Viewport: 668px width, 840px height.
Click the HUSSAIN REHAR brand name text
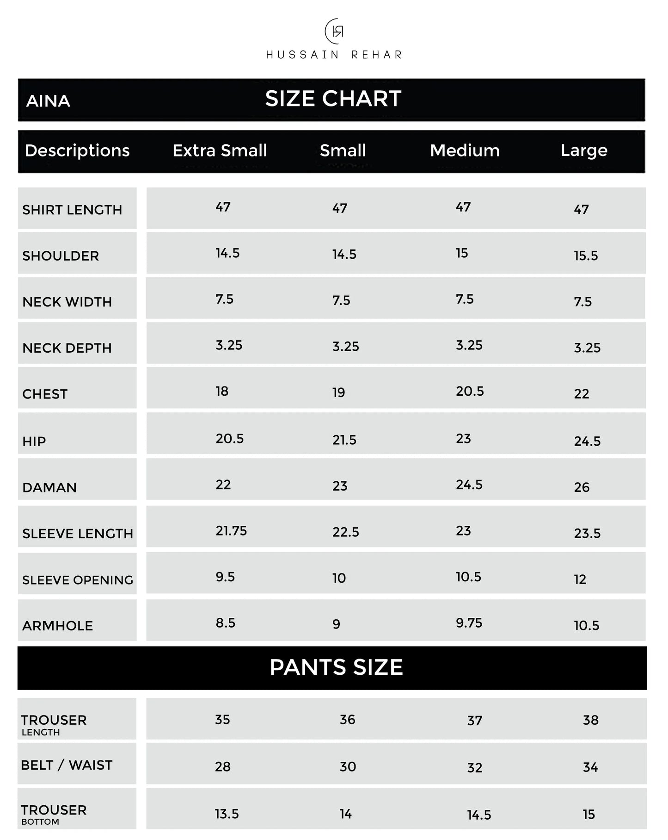(334, 55)
